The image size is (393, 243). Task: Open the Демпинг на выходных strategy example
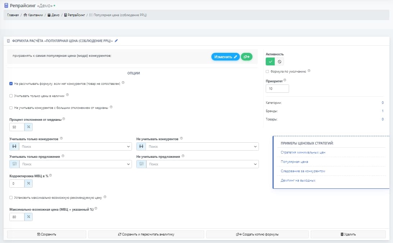[x=298, y=180]
